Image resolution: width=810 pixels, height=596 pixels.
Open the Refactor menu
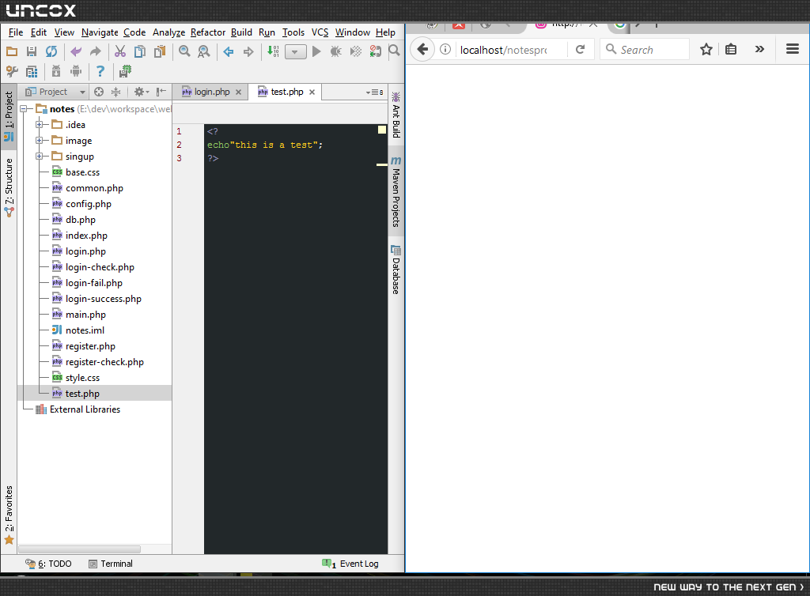[208, 32]
